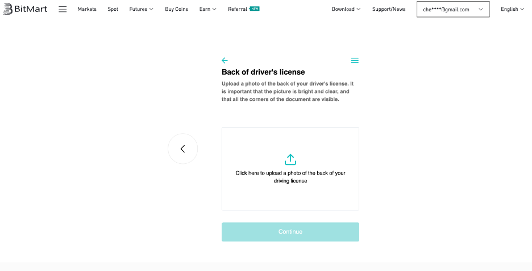
Task: Open the Download dropdown
Action: point(346,9)
